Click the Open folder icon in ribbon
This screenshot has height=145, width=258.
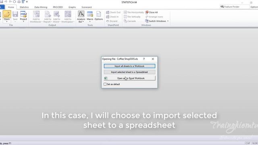pos(7,14)
